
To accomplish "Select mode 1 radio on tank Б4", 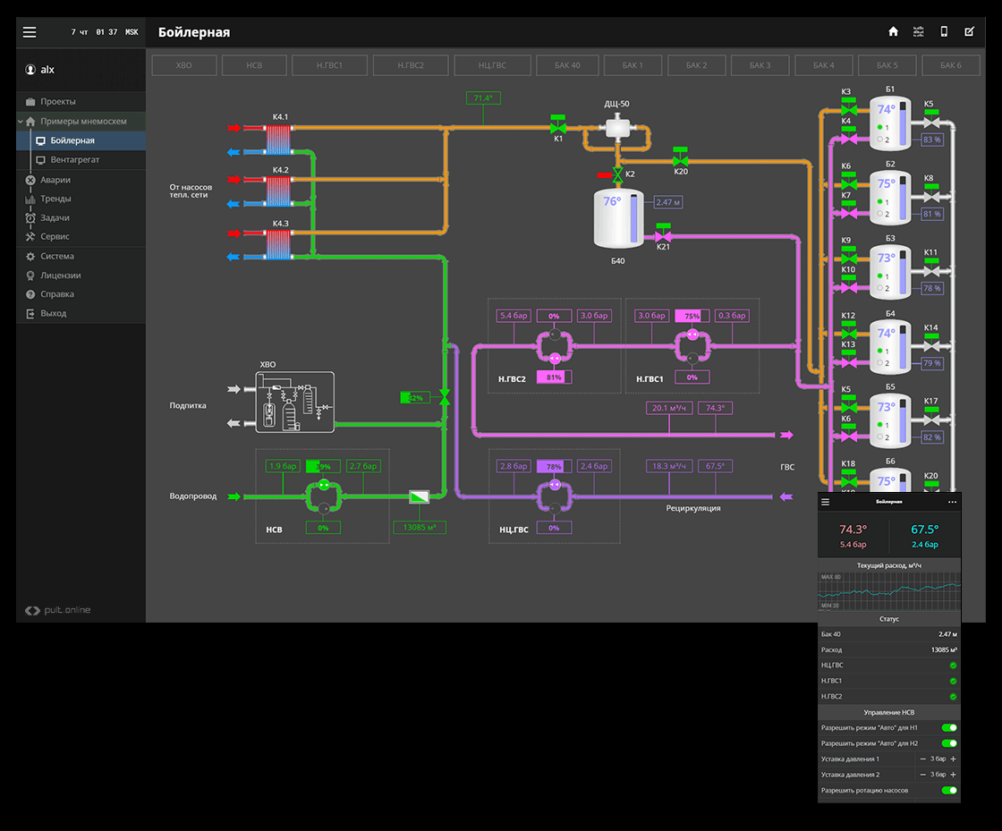I will (880, 351).
